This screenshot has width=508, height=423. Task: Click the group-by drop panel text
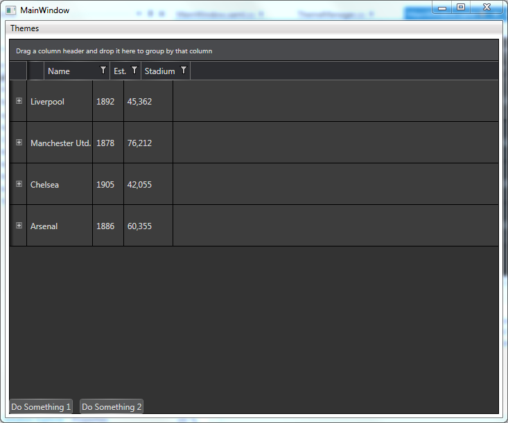(x=114, y=51)
